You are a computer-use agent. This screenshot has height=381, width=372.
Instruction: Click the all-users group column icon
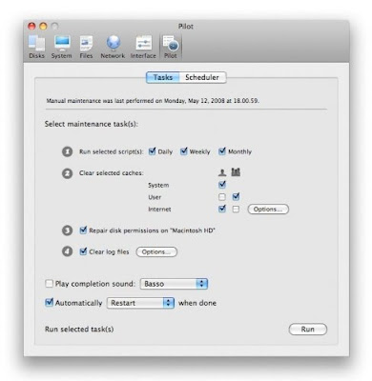(x=236, y=172)
